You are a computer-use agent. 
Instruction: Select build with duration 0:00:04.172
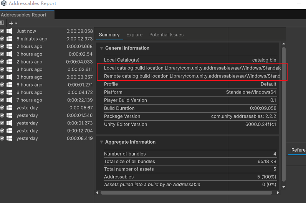(46, 92)
